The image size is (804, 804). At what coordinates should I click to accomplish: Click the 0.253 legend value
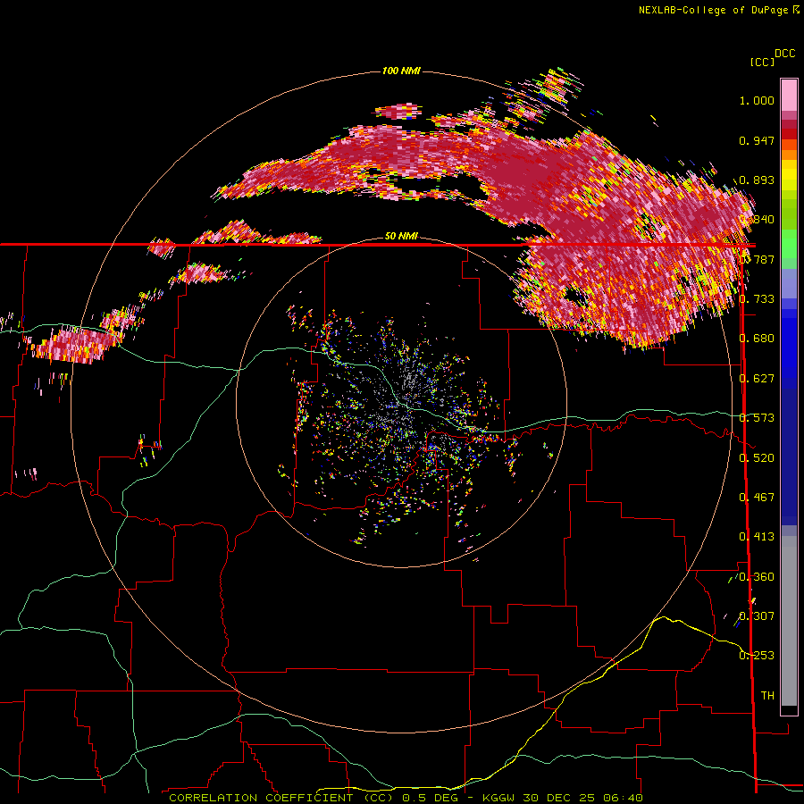[757, 656]
